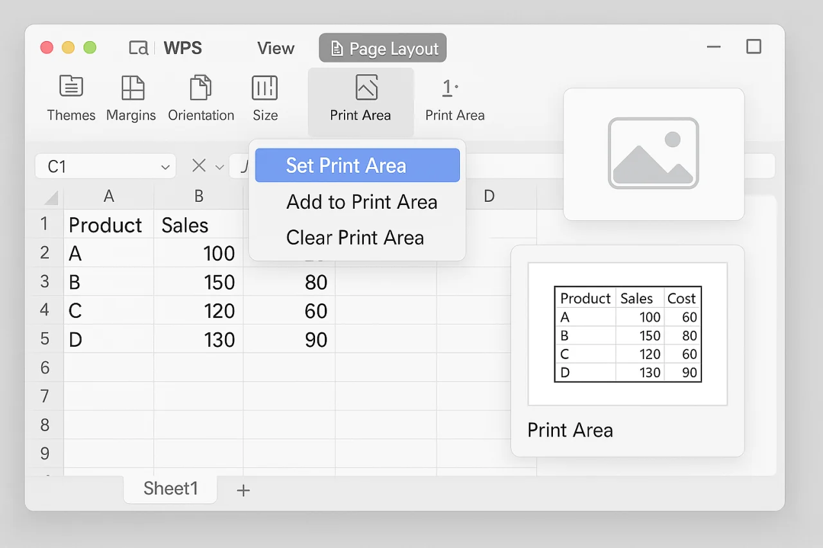The height and width of the screenshot is (548, 823).
Task: Choose Clear Print Area menu entry
Action: [355, 238]
